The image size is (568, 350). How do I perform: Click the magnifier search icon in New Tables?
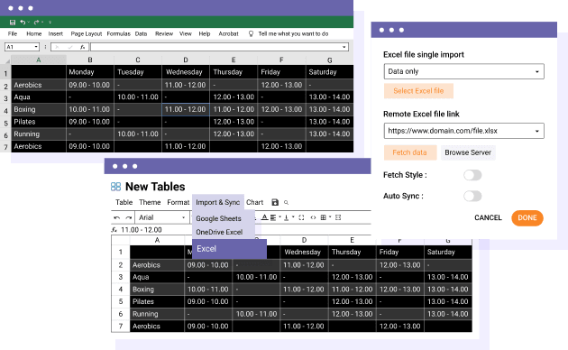tap(286, 203)
